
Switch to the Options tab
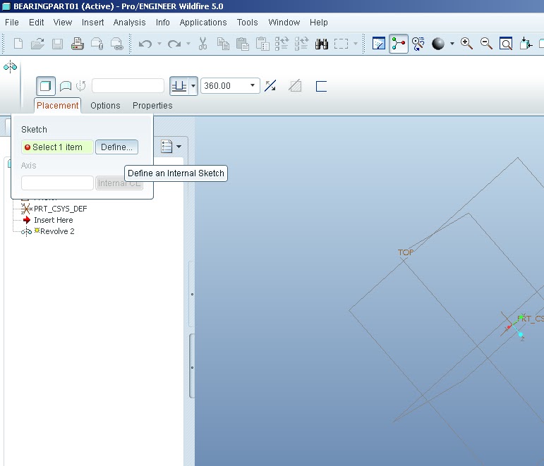105,106
